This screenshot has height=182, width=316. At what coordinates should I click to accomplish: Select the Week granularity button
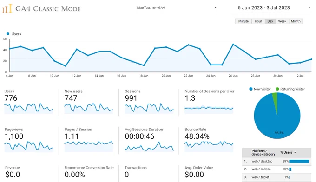tap(282, 21)
